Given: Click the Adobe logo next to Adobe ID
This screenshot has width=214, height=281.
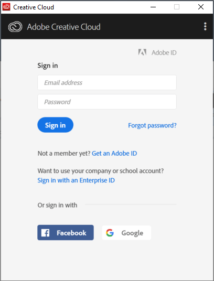Looking at the screenshot, I should point(142,52).
